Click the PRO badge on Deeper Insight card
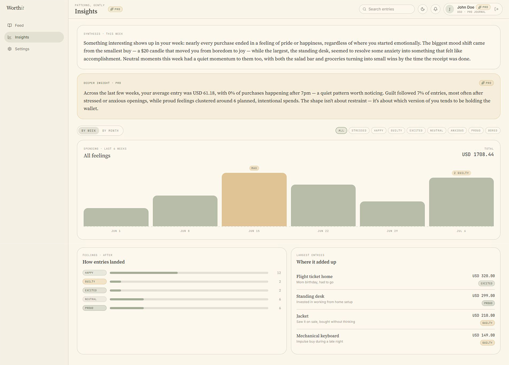This screenshot has width=509, height=365. click(486, 83)
